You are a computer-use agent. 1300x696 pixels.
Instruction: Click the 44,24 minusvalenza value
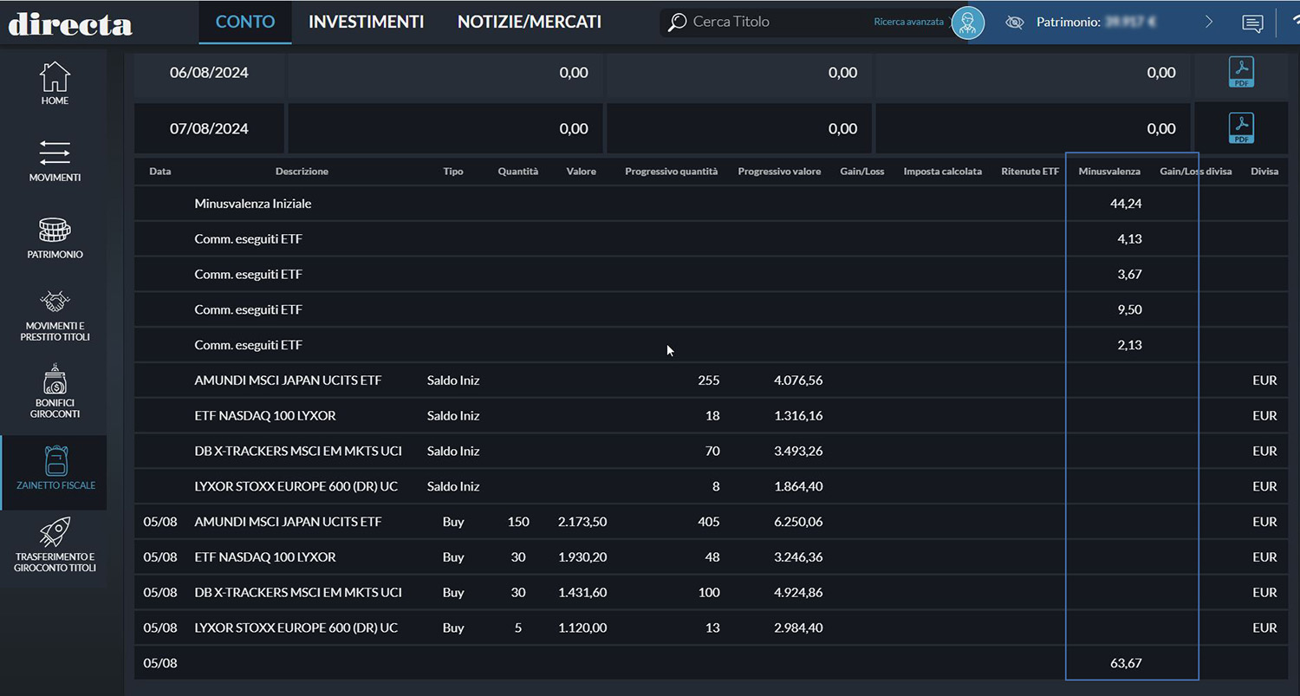tap(1126, 204)
